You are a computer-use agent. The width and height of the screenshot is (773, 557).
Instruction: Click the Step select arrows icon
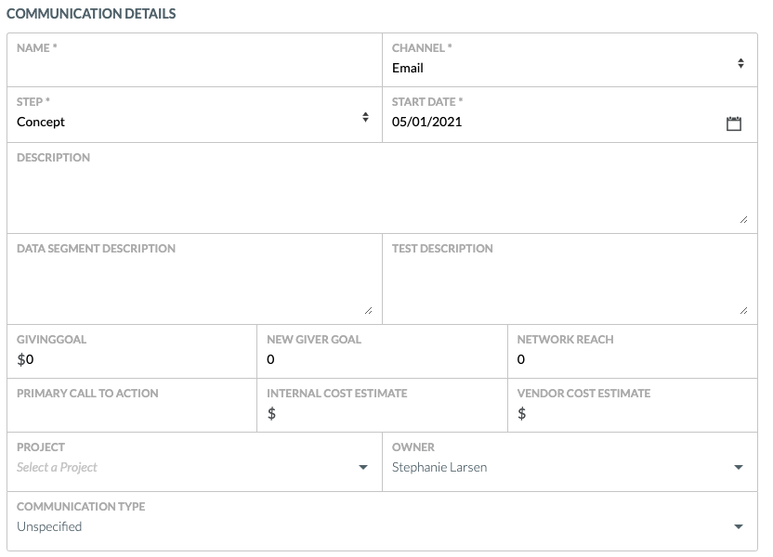(365, 117)
